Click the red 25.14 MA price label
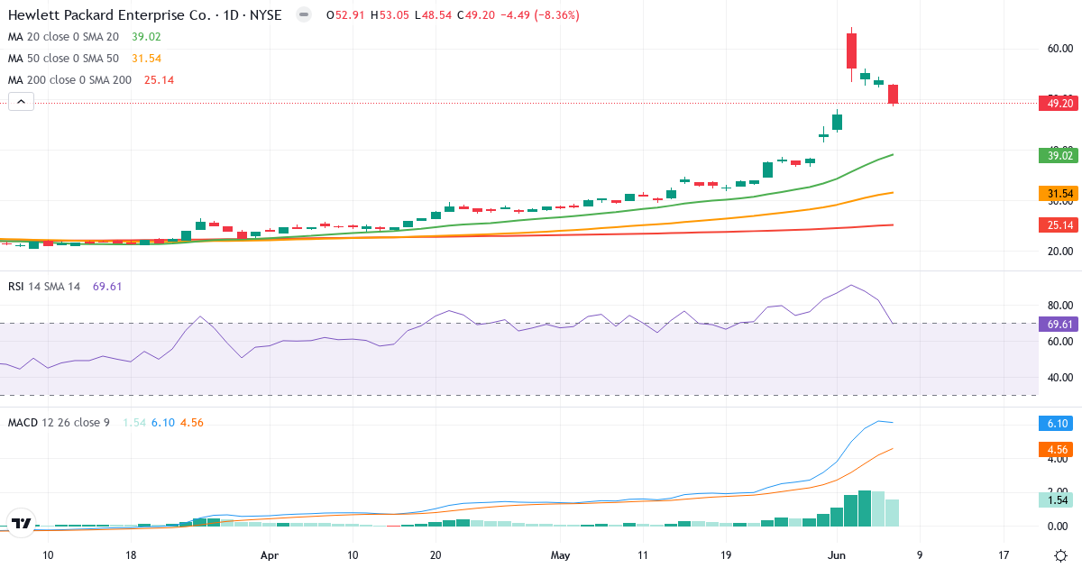 1057,225
